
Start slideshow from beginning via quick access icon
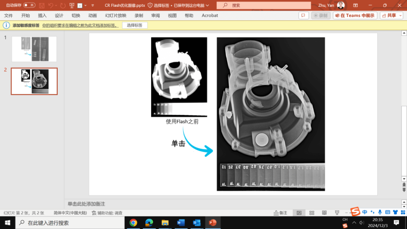click(72, 6)
